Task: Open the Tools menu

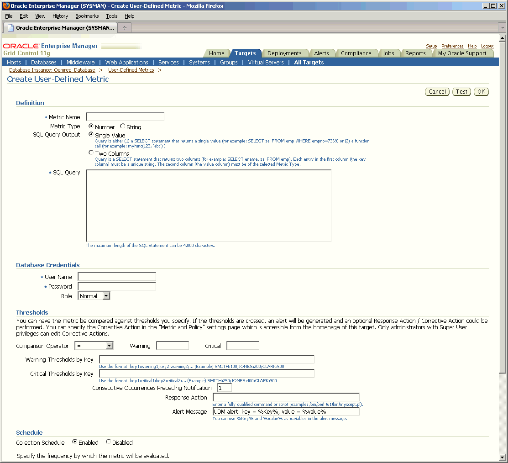Action: (112, 16)
